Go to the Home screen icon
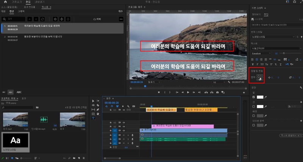Screen dimensions: 303x162 [5, 2]
